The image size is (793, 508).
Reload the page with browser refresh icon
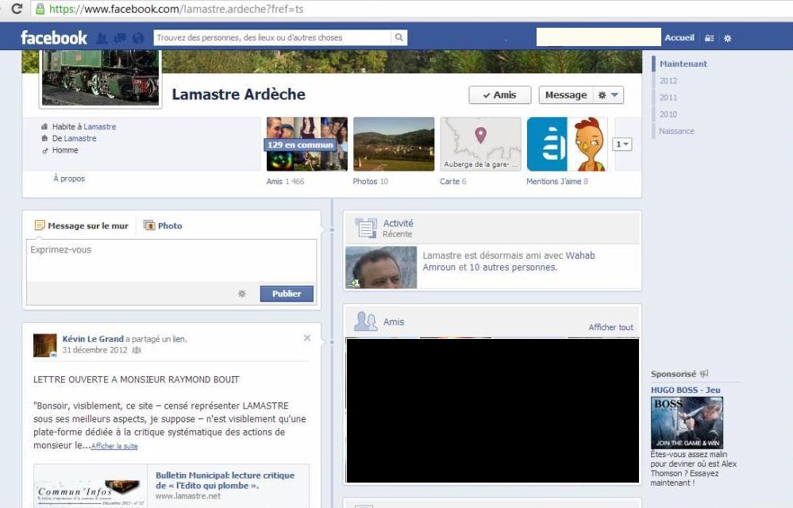click(x=17, y=9)
